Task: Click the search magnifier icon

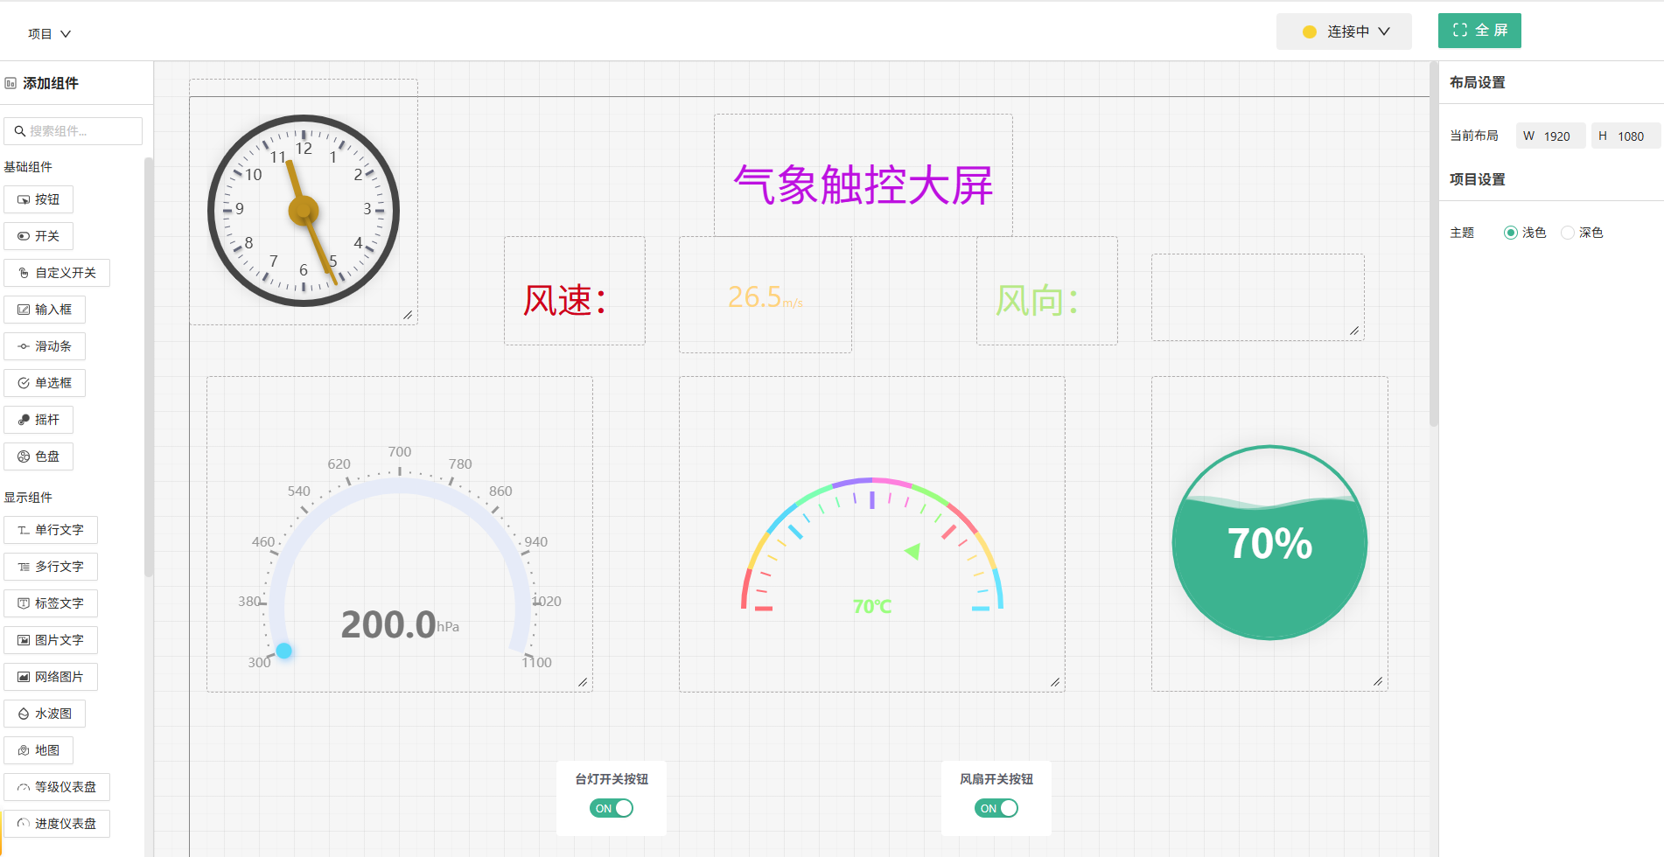Action: tap(19, 131)
